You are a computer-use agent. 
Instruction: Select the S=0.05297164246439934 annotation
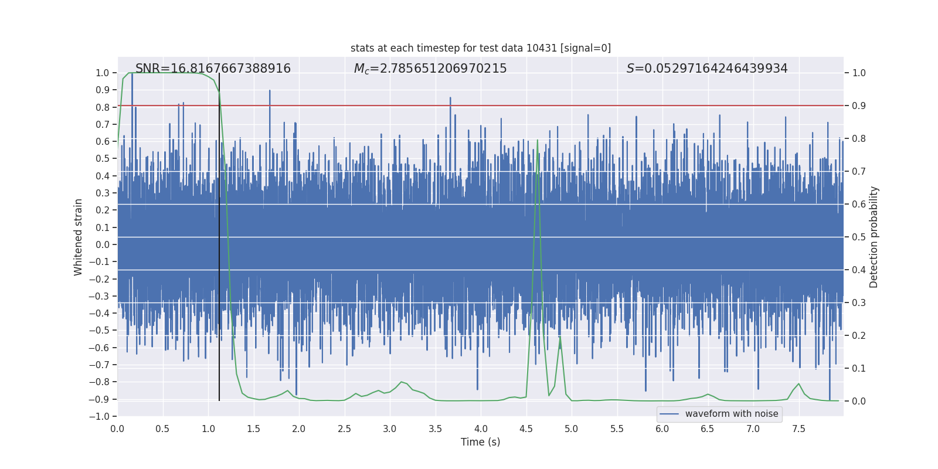(x=706, y=69)
